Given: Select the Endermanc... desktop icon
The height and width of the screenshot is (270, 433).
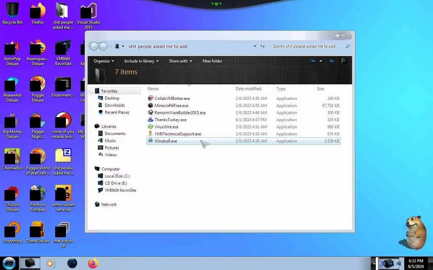Looking at the screenshot, I should coord(63,87).
